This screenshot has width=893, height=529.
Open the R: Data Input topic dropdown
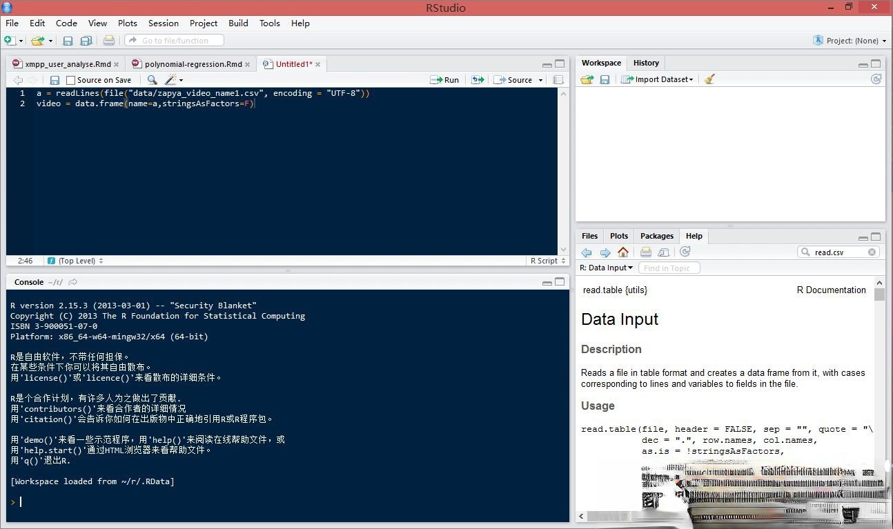click(606, 268)
